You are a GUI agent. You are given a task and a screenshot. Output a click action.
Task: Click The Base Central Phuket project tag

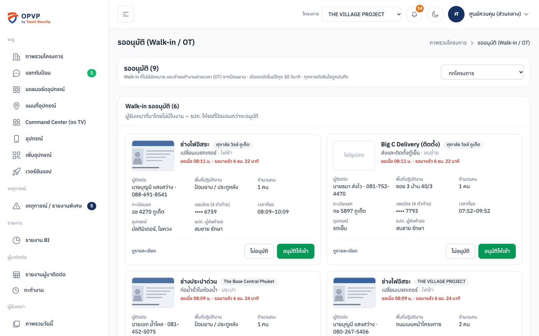[x=249, y=282]
